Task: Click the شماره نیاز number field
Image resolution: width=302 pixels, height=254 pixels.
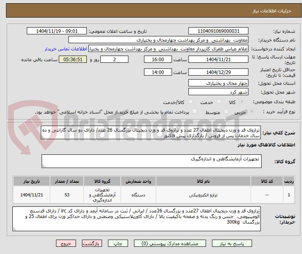Action: (x=218, y=31)
